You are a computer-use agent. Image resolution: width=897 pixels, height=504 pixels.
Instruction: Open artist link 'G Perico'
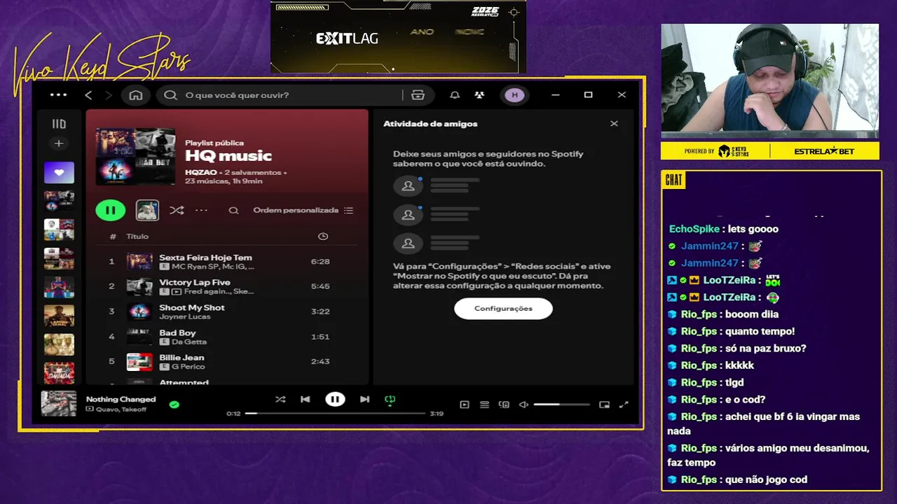click(188, 367)
